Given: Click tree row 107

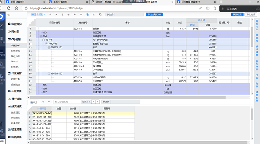Looking at the screenshot, I should coord(143,92).
